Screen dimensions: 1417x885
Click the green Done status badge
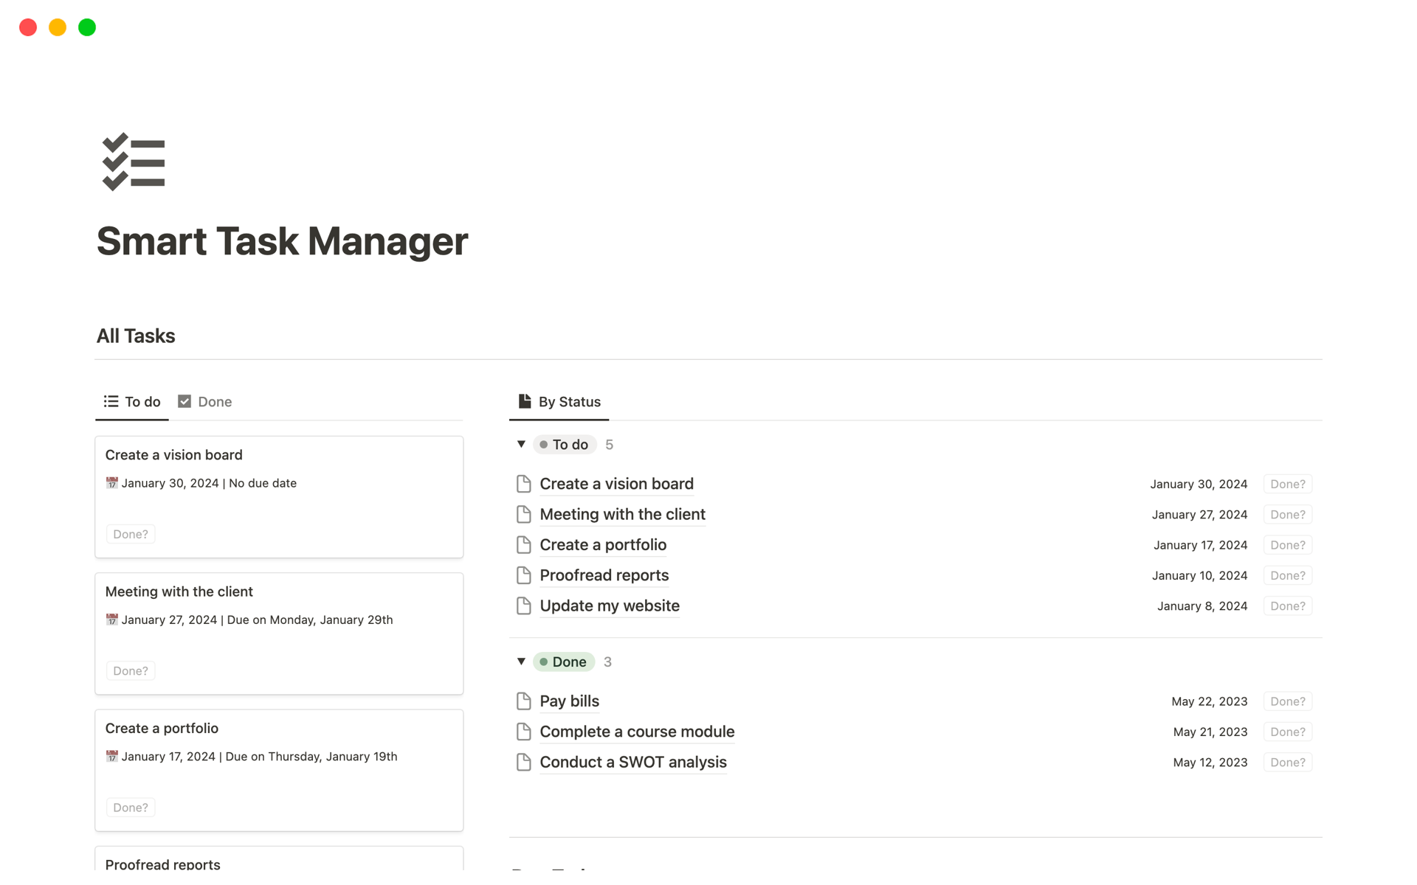tap(563, 661)
